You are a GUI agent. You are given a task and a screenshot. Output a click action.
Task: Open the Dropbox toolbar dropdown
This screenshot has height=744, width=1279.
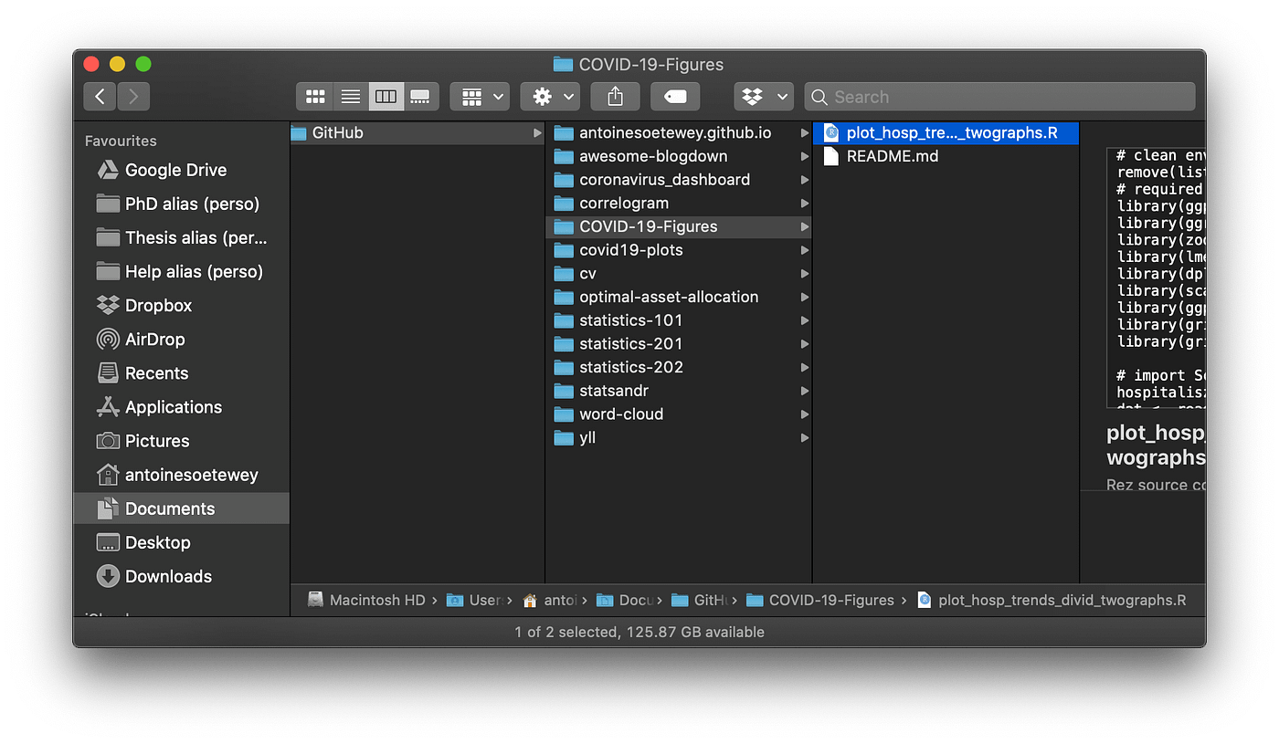764,97
